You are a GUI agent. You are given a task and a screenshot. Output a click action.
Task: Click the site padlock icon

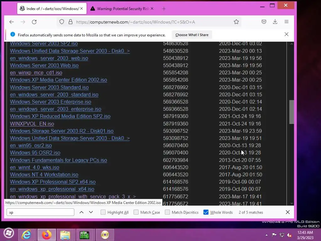[71, 22]
